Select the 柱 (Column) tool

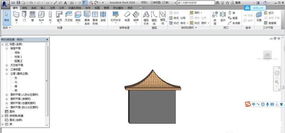coord(50,17)
